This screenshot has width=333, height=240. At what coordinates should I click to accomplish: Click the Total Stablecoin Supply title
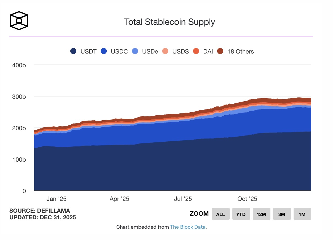pos(170,22)
